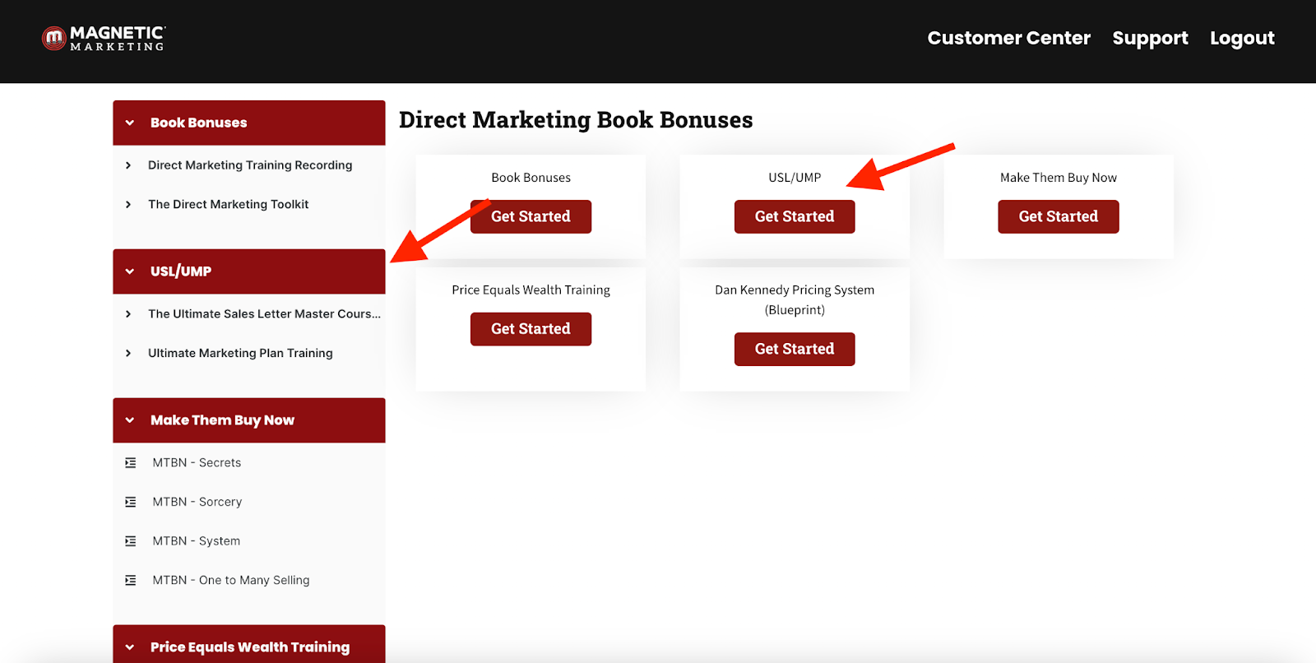The width and height of the screenshot is (1316, 663).
Task: Click Get Started under Dan Kennedy Pricing System
Action: (x=795, y=349)
